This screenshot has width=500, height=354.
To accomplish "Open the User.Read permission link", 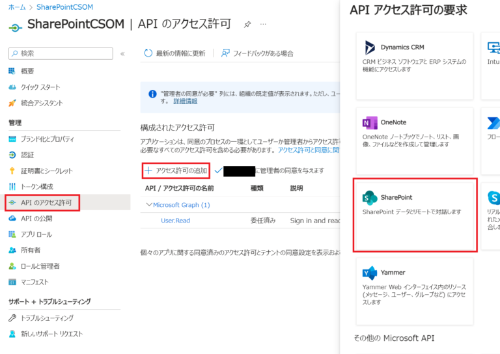I will (x=175, y=221).
